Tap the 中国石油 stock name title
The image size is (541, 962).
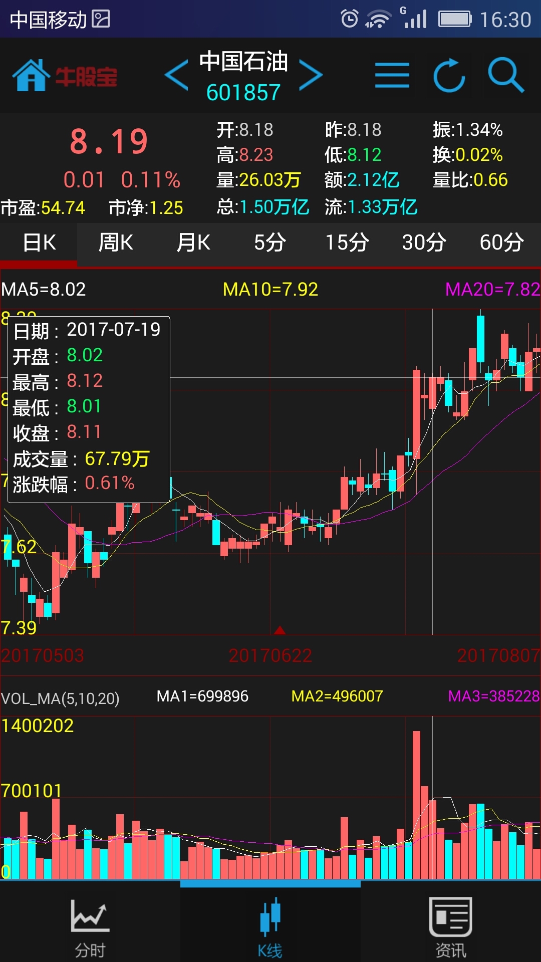tap(243, 62)
